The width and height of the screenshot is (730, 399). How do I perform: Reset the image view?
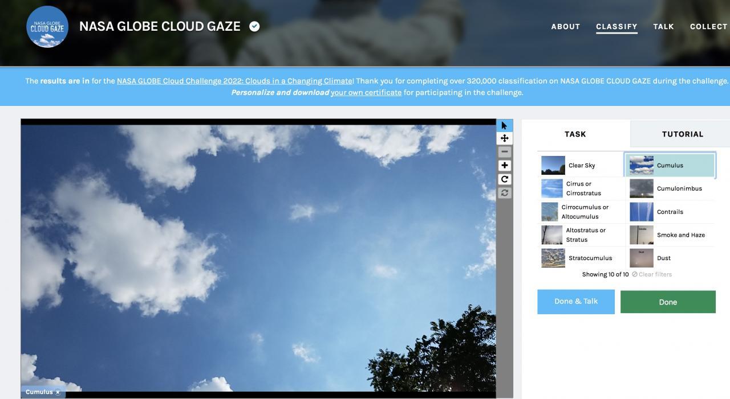point(504,193)
